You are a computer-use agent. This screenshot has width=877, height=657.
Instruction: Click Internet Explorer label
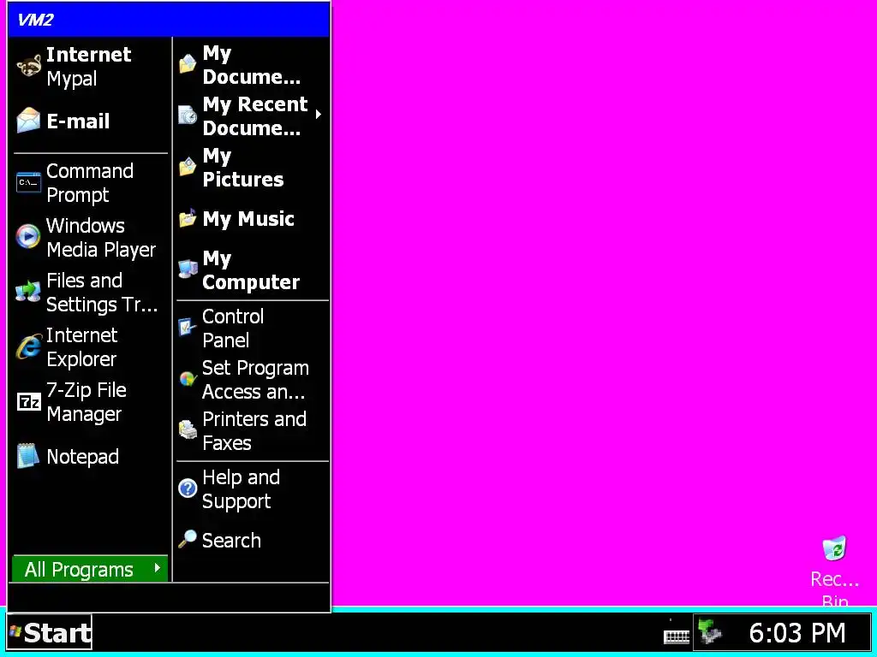[x=82, y=347]
